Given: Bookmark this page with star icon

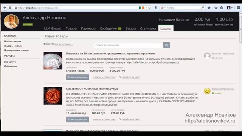Looking at the screenshot, I should [x=216, y=8].
